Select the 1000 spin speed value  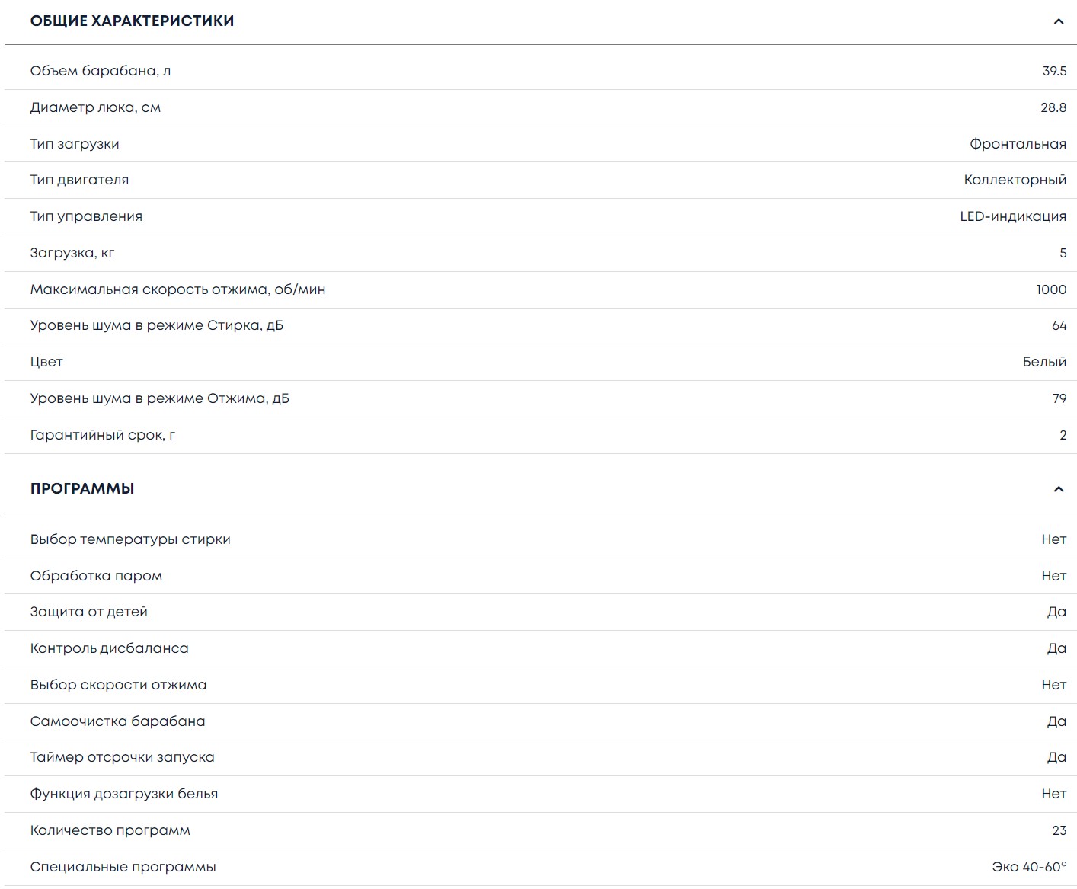pos(1051,289)
